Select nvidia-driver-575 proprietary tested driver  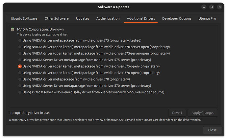tap(20, 40)
